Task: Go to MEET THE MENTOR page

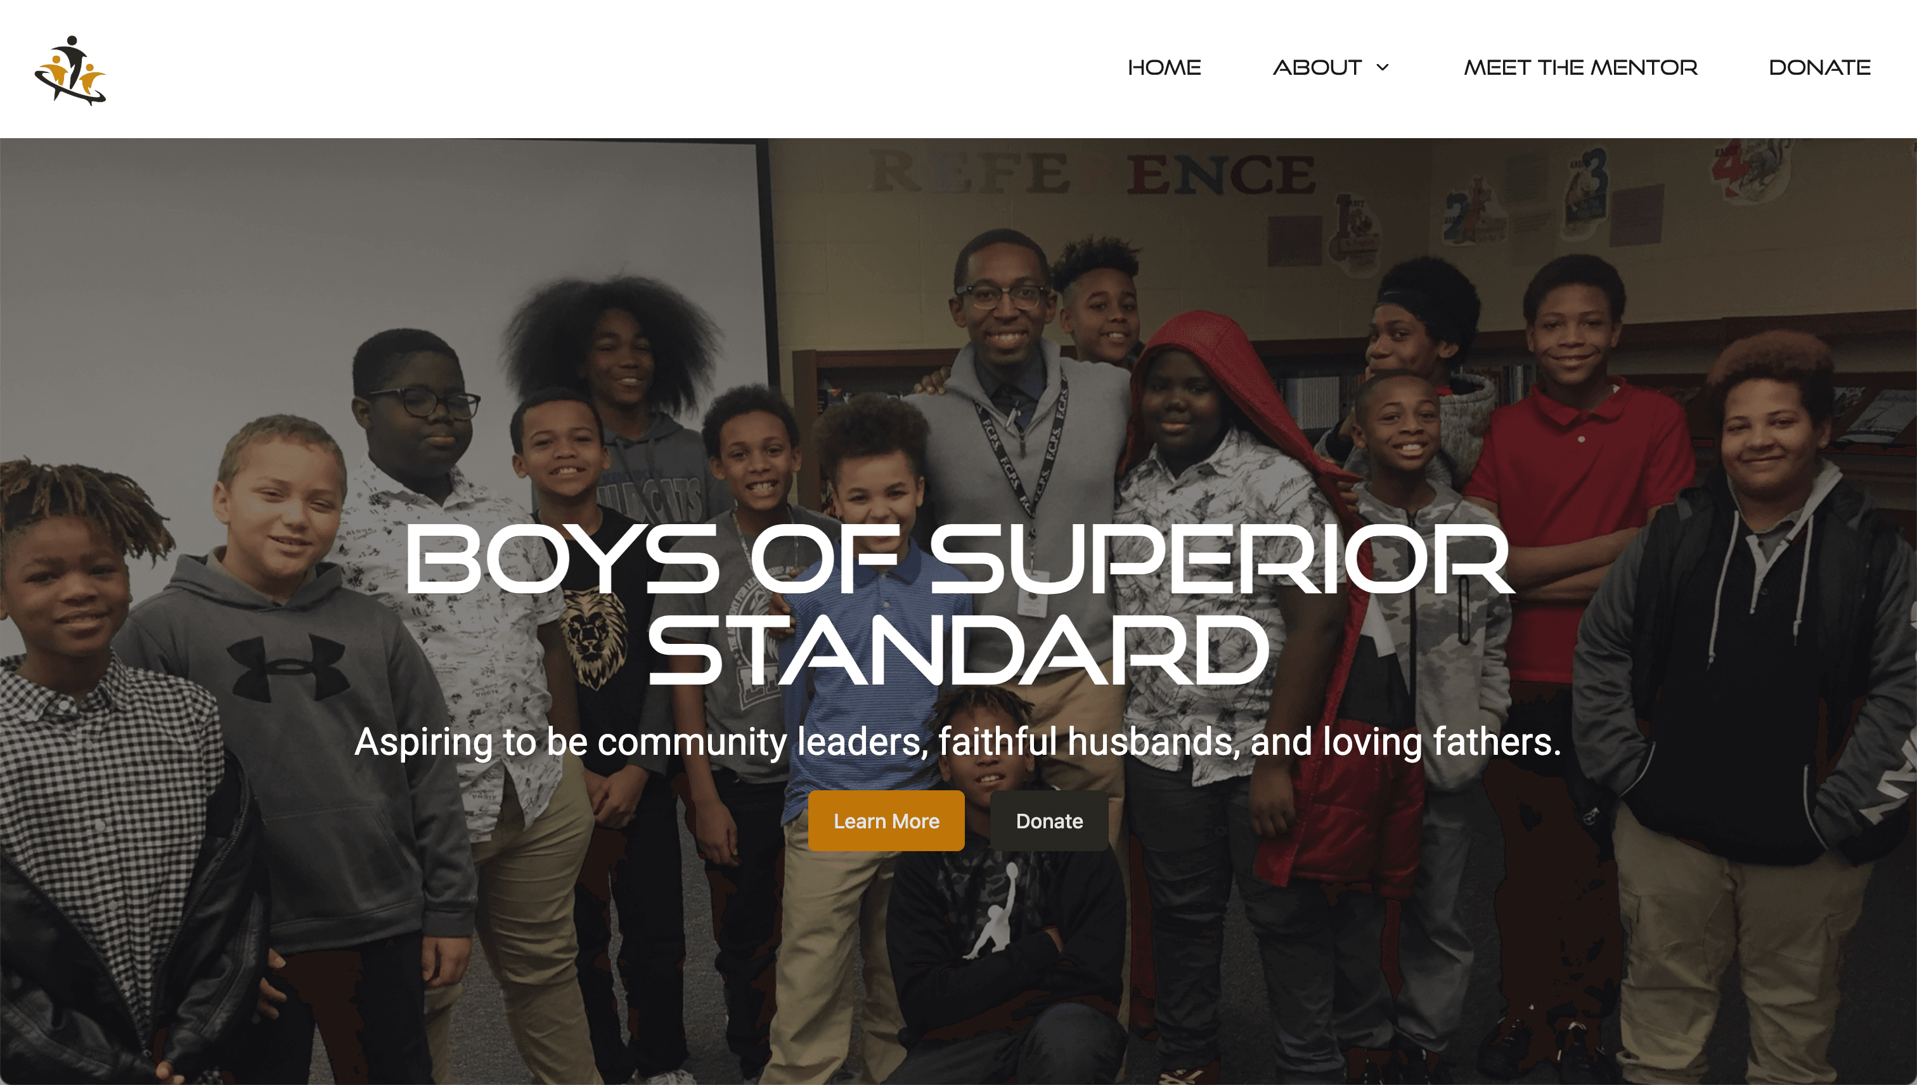Action: 1580,68
